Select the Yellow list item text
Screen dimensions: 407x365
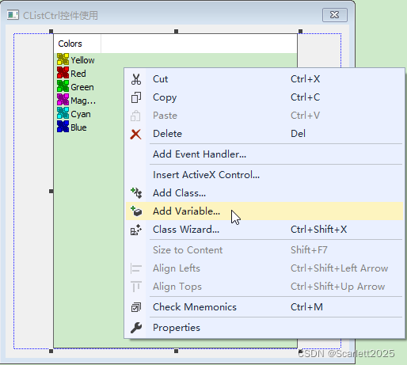tap(82, 60)
